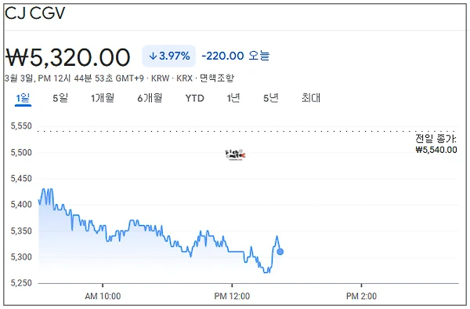Click the 전일 종가 ₩5,540.00 label
The image size is (470, 309).
tap(436, 144)
